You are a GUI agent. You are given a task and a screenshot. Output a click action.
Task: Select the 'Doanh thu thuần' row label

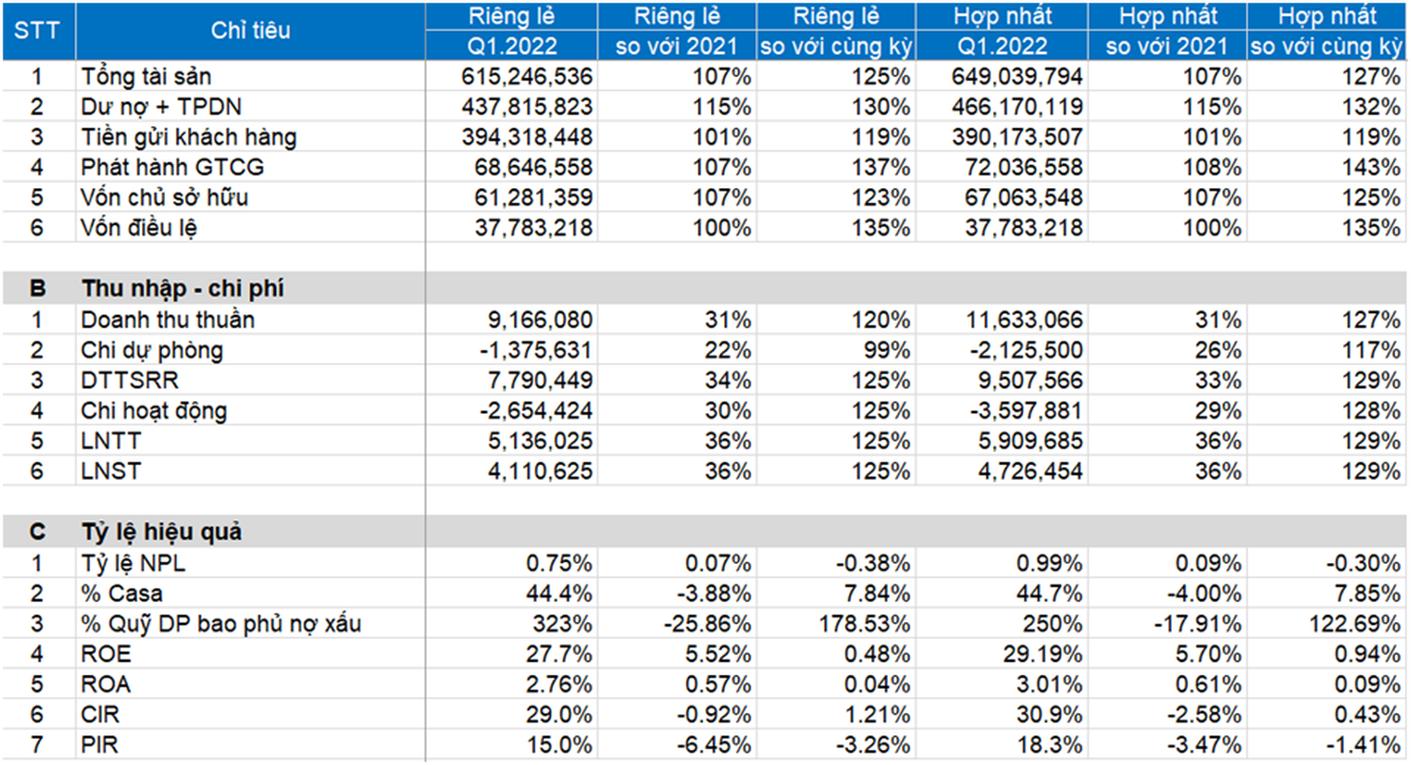pyautogui.click(x=168, y=319)
